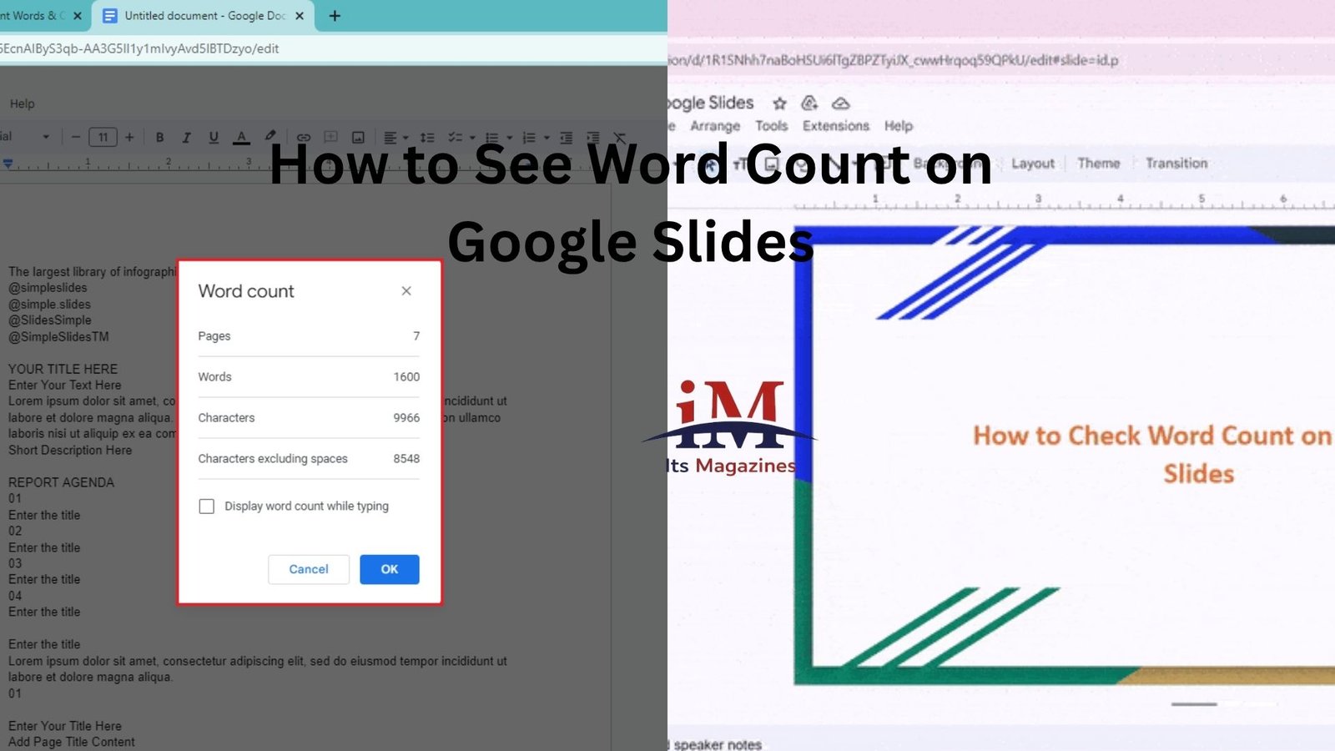Image resolution: width=1335 pixels, height=751 pixels.
Task: Open the Extensions menu in Slides
Action: pyautogui.click(x=836, y=126)
